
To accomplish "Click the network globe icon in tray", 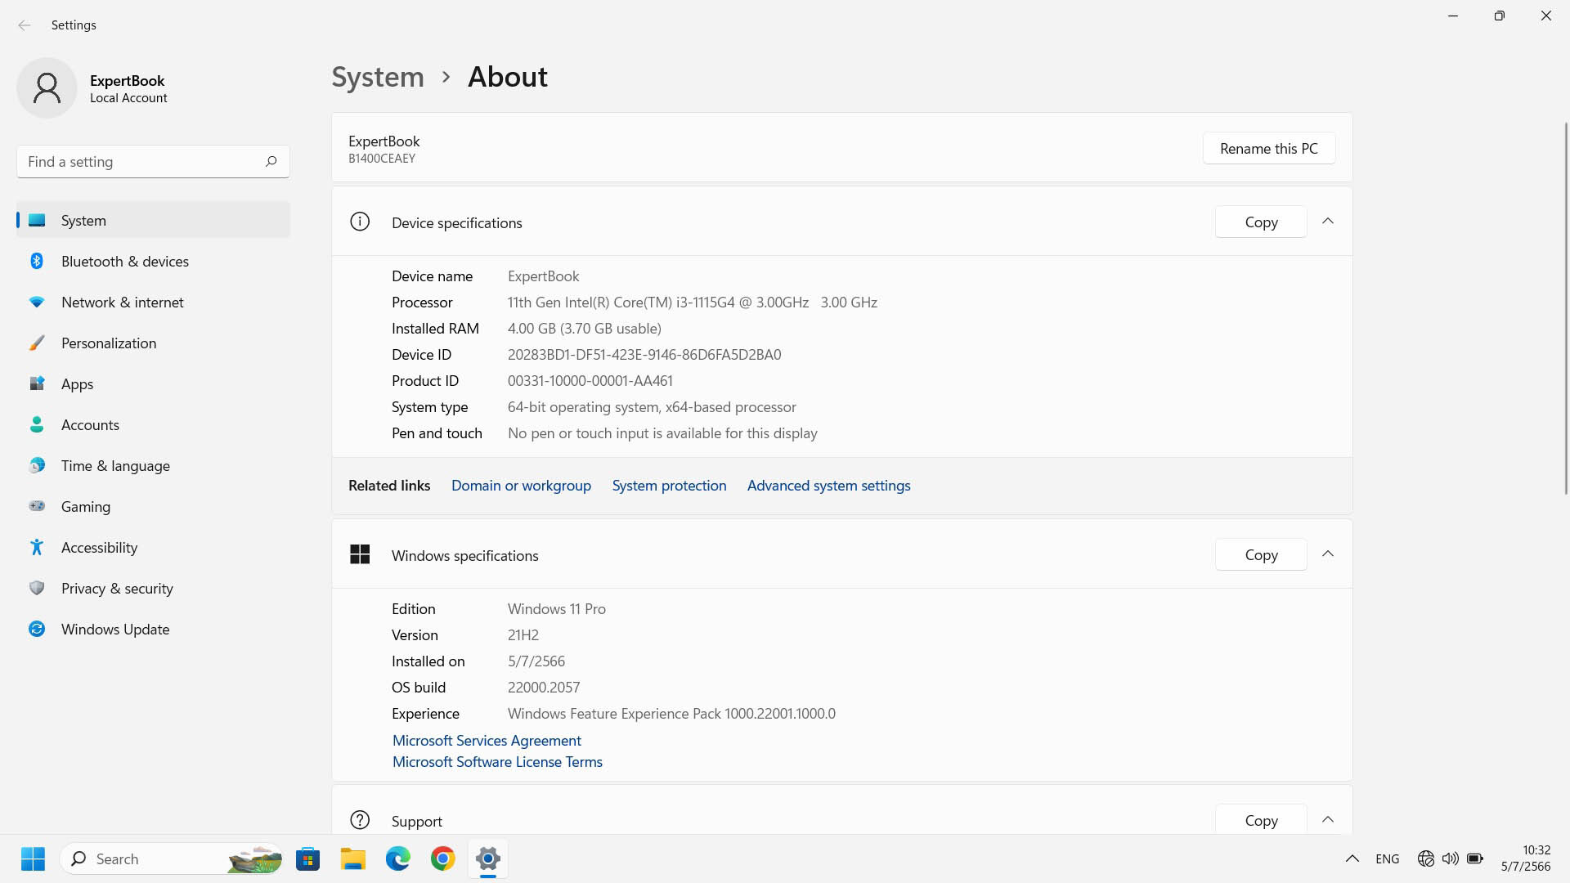I will coord(1426,858).
